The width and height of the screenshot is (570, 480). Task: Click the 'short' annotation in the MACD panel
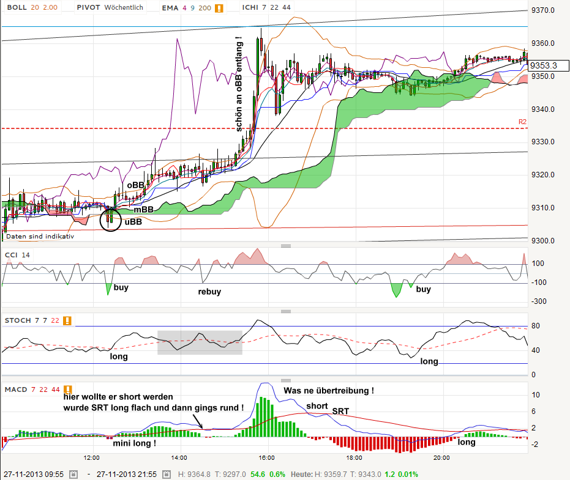tap(317, 406)
